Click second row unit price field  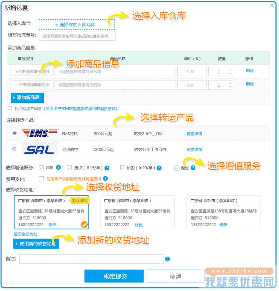coord(192,85)
